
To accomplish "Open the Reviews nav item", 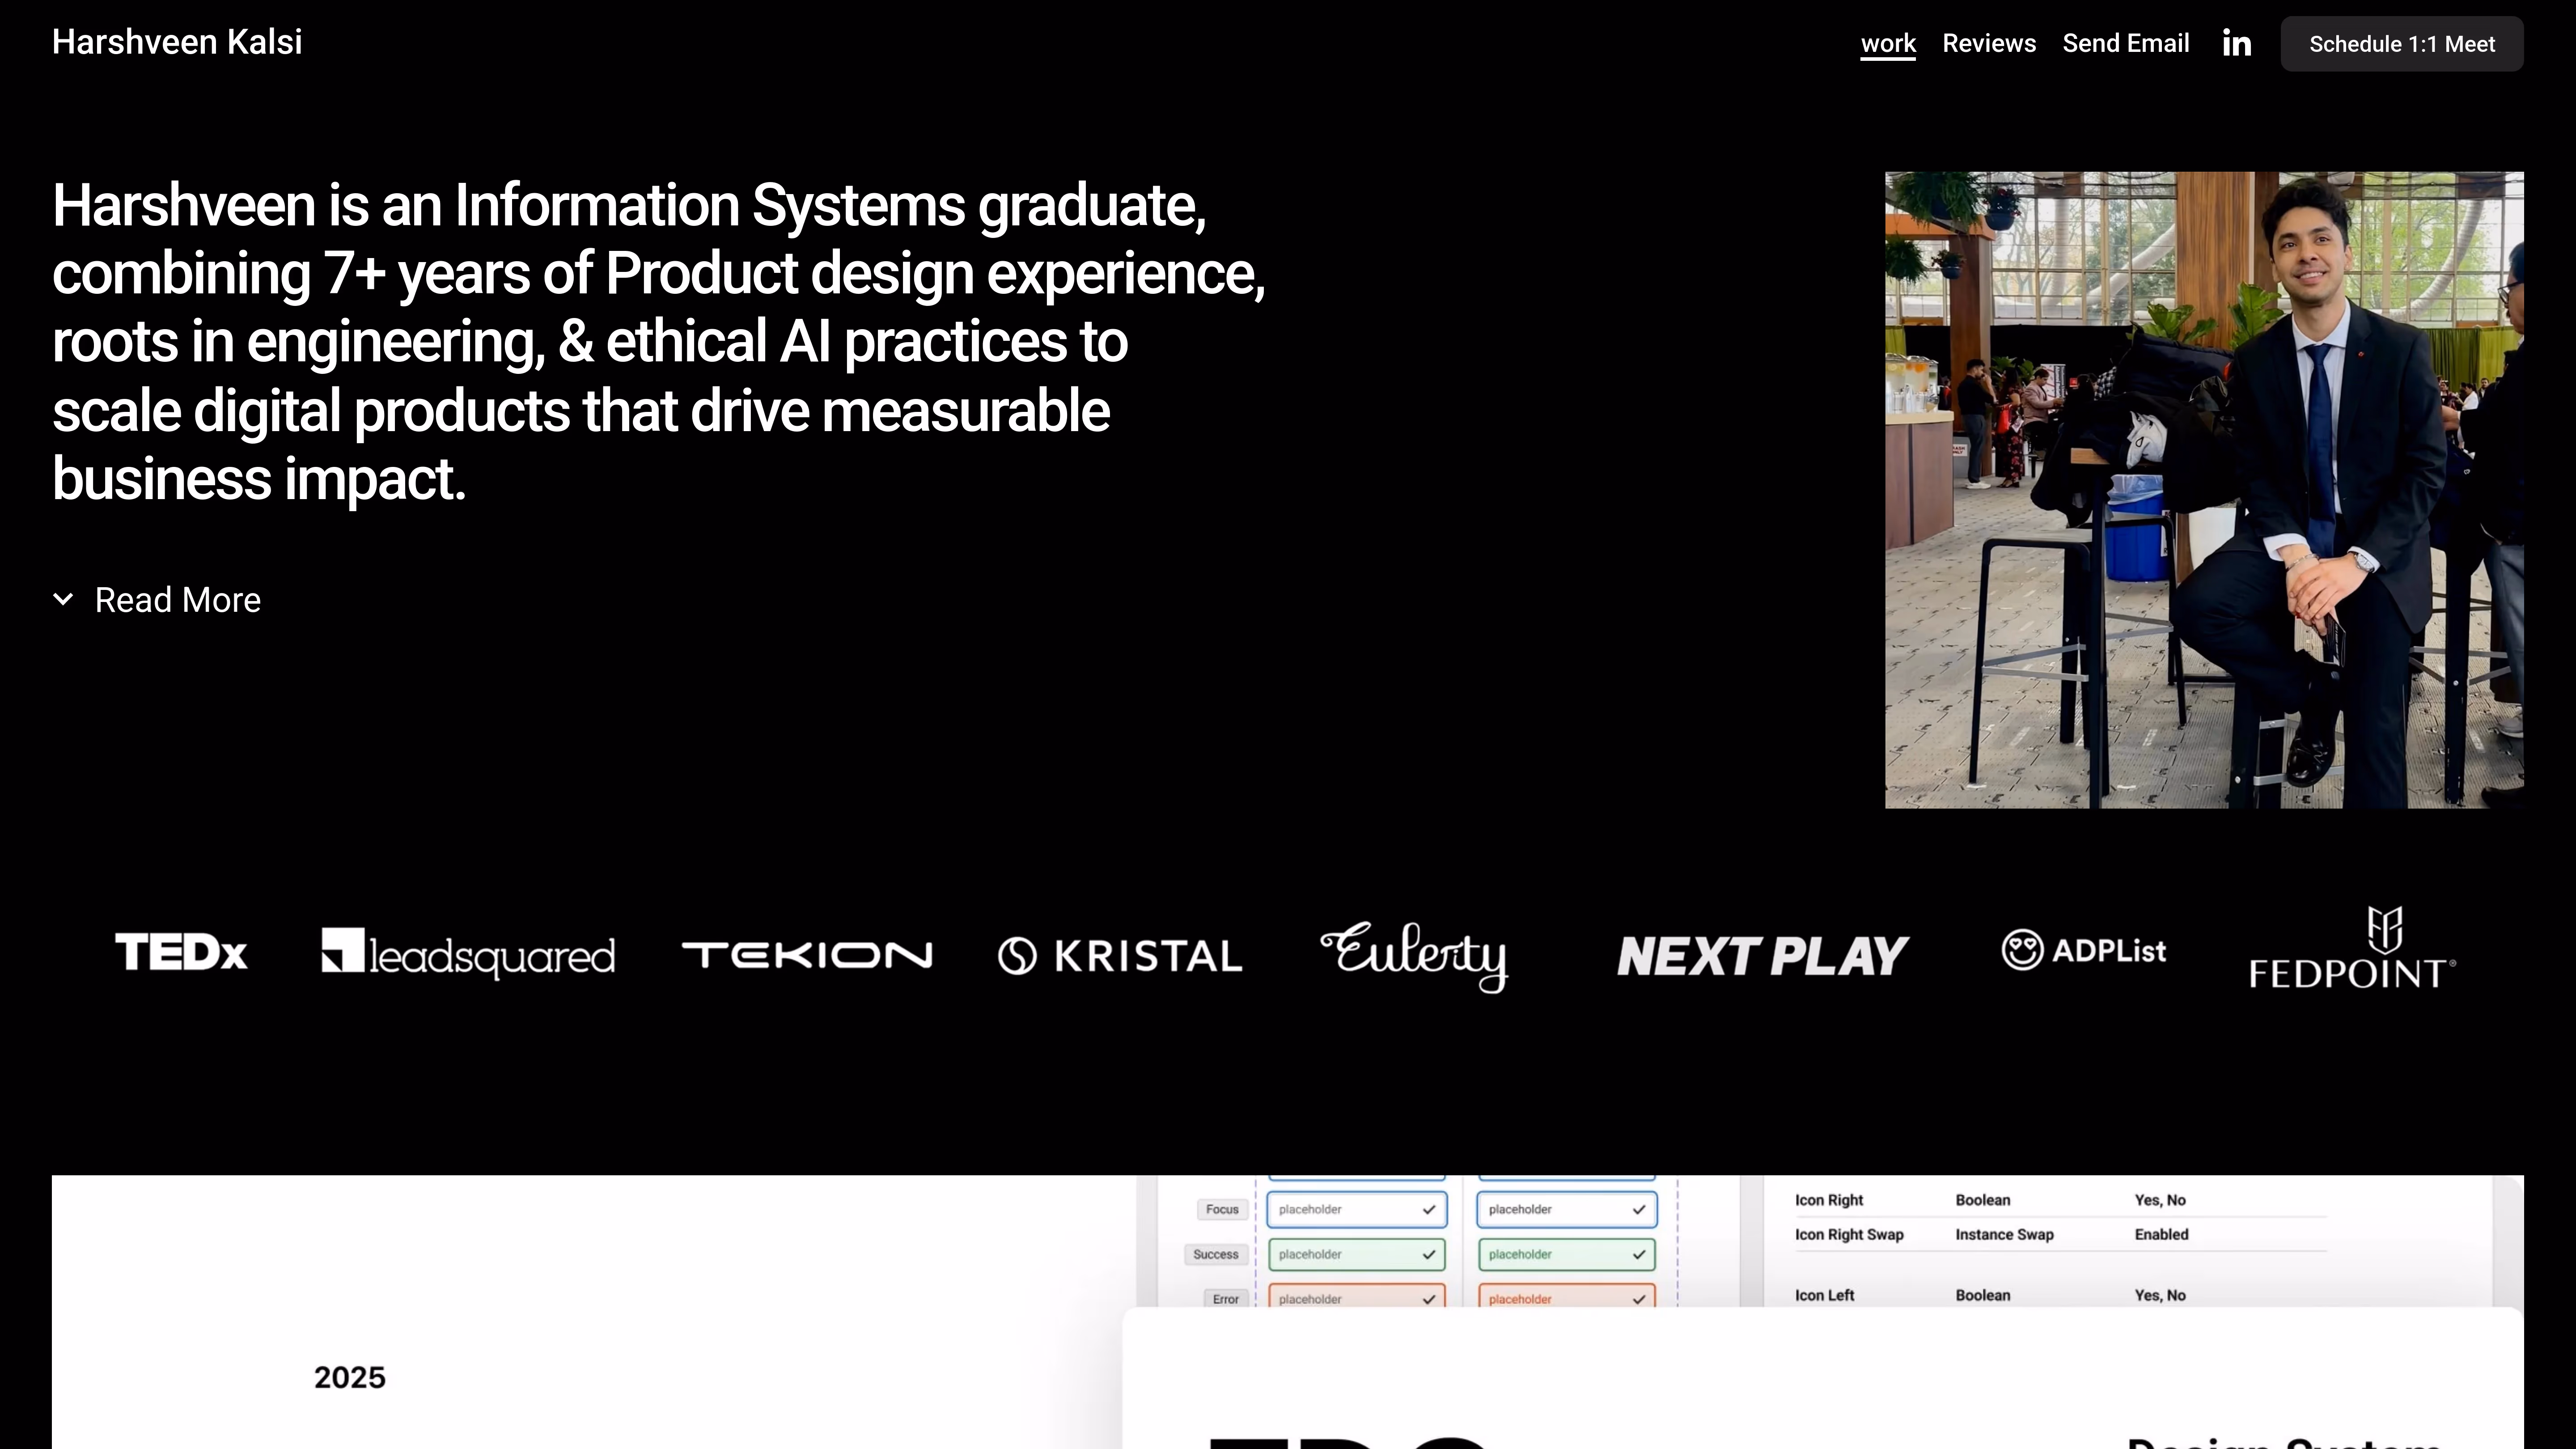I will (1988, 44).
